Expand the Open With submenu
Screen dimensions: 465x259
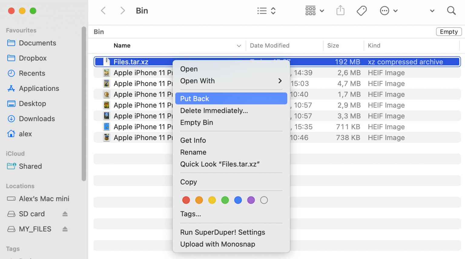197,81
